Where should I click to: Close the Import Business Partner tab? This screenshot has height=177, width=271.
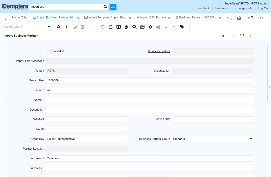point(78,18)
